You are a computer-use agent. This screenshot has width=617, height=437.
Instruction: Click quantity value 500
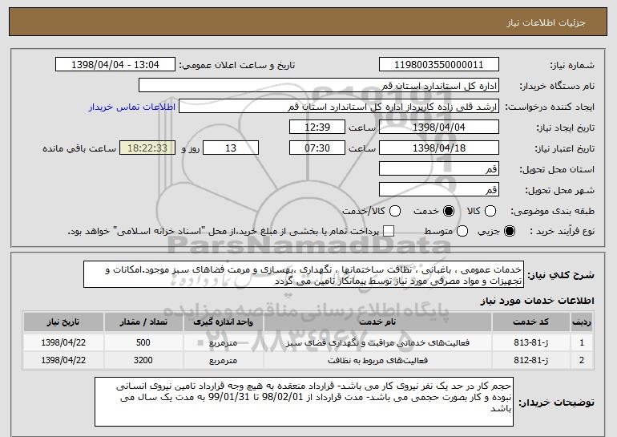click(143, 342)
